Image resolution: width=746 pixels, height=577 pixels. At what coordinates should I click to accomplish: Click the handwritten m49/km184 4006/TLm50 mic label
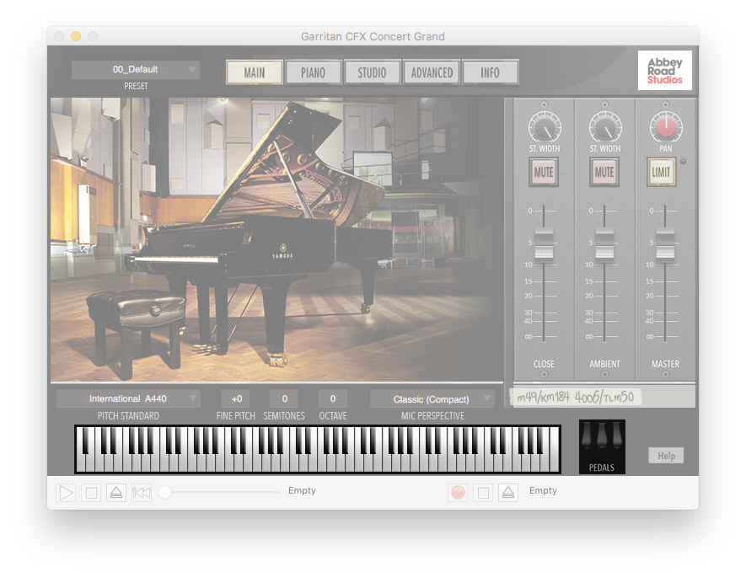coord(575,397)
